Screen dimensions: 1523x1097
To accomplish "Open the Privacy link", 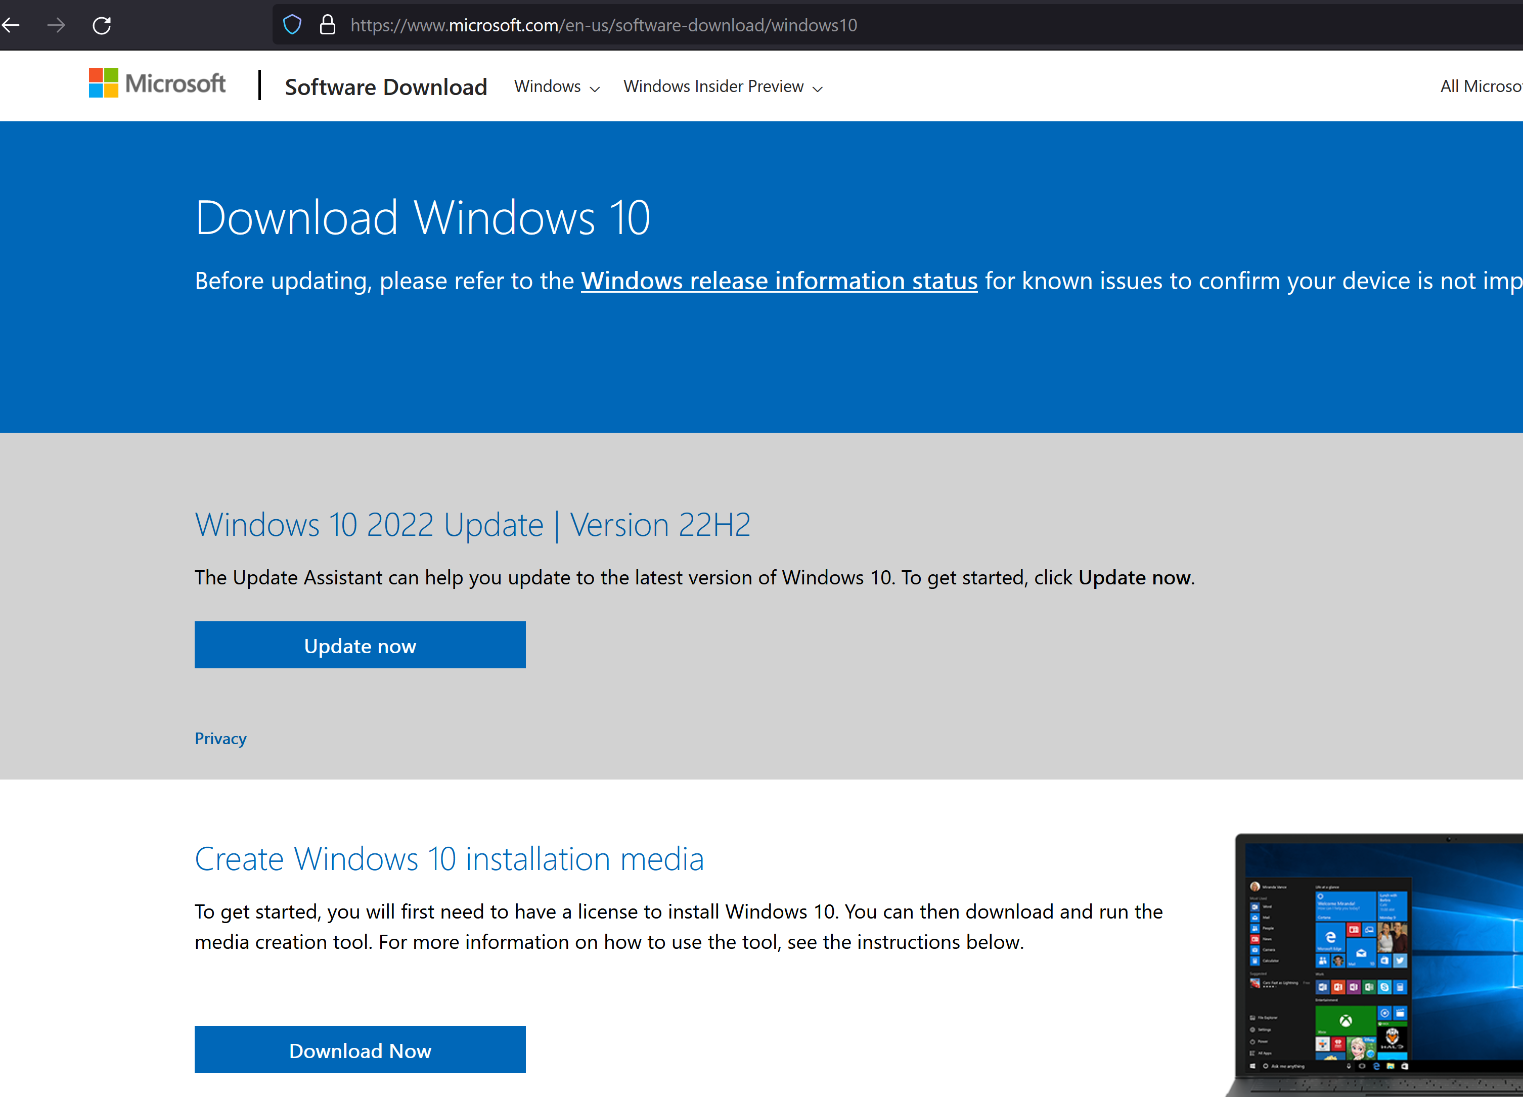I will coord(220,739).
